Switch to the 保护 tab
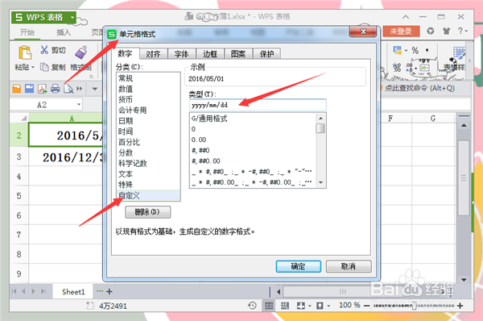This screenshot has width=483, height=321. coord(266,54)
